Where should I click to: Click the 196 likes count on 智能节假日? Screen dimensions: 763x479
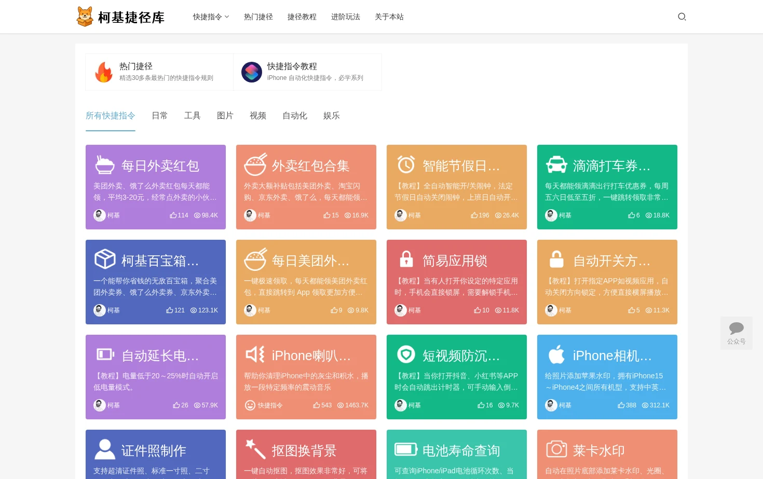click(484, 215)
